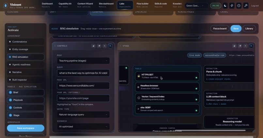Image resolution: width=263 pixels, height=138 pixels.
Task: Close the Controls panel with its X icon
Action: pos(105,46)
